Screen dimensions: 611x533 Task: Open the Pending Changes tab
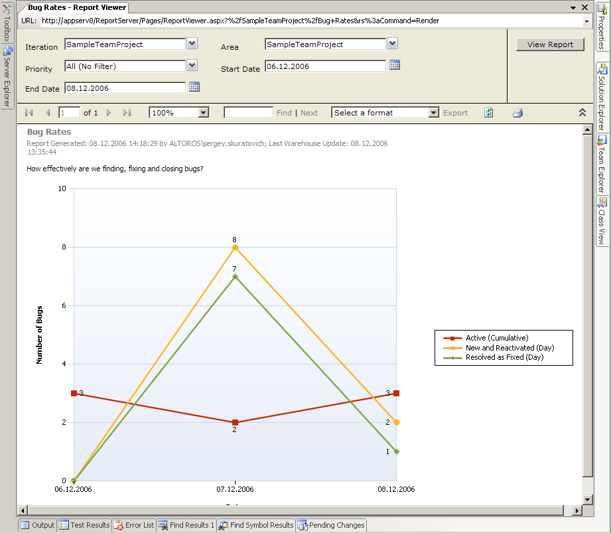pos(331,525)
